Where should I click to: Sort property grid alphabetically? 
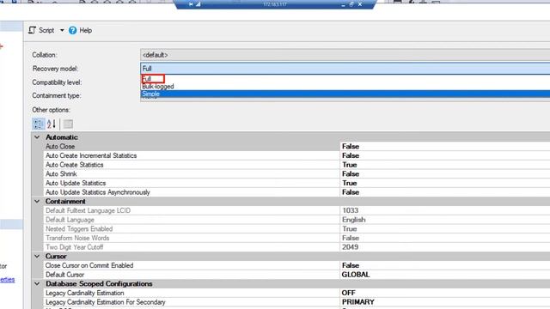(52, 124)
